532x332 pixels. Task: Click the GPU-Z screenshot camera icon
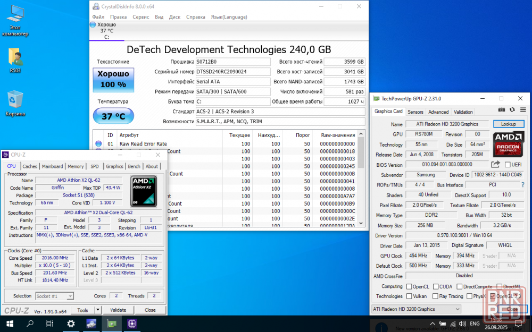501,109
